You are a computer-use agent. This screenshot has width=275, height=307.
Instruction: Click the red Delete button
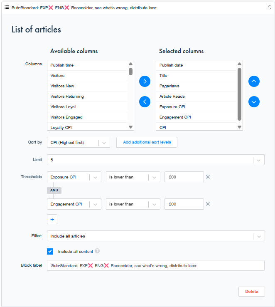click(252, 292)
